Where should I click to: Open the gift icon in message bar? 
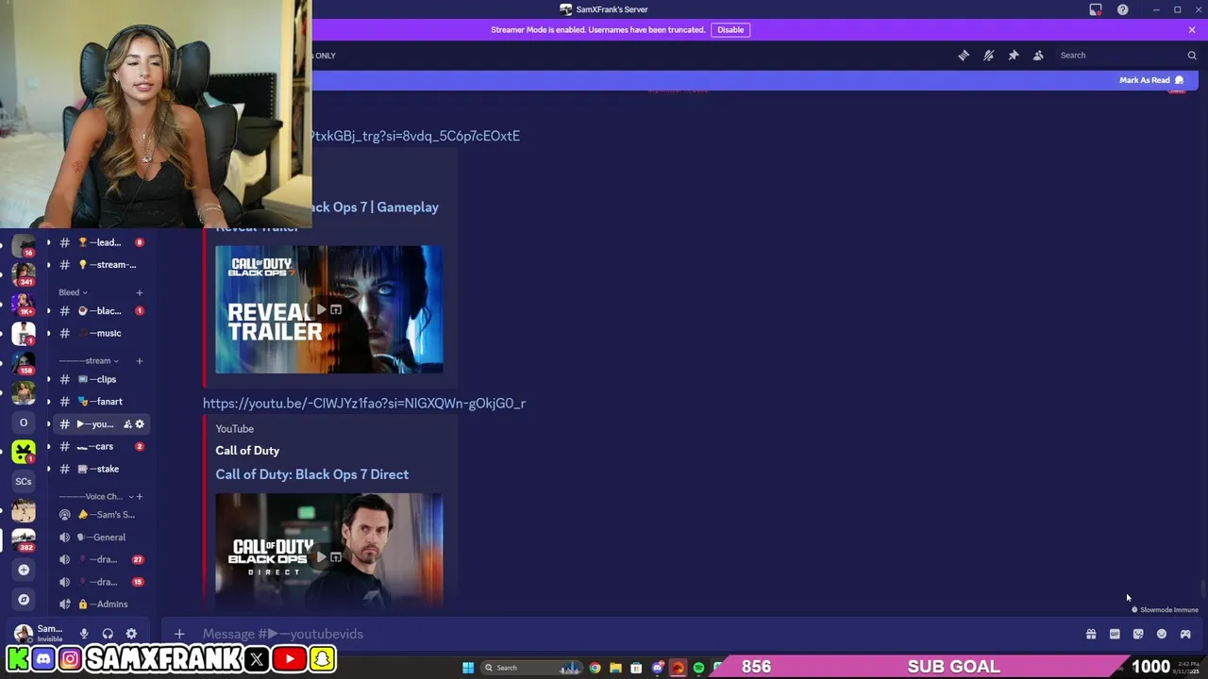click(x=1091, y=634)
